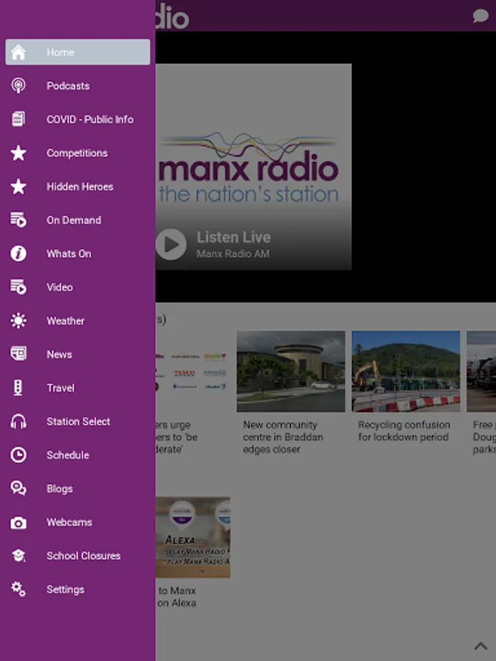This screenshot has height=661, width=496.
Task: Open Blogs menu label
Action: tap(60, 488)
